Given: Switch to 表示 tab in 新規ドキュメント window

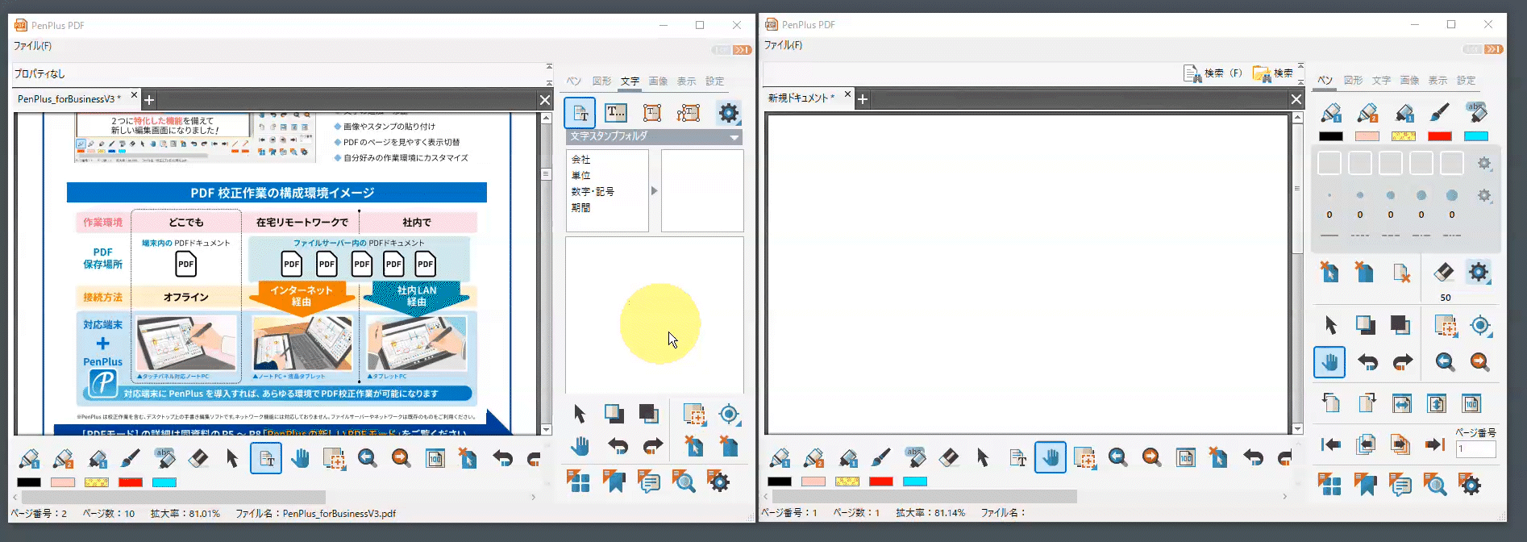Looking at the screenshot, I should 1438,81.
